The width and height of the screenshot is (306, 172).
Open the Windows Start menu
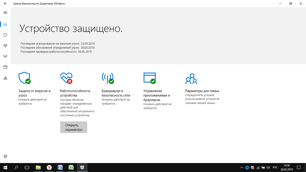coord(5,167)
